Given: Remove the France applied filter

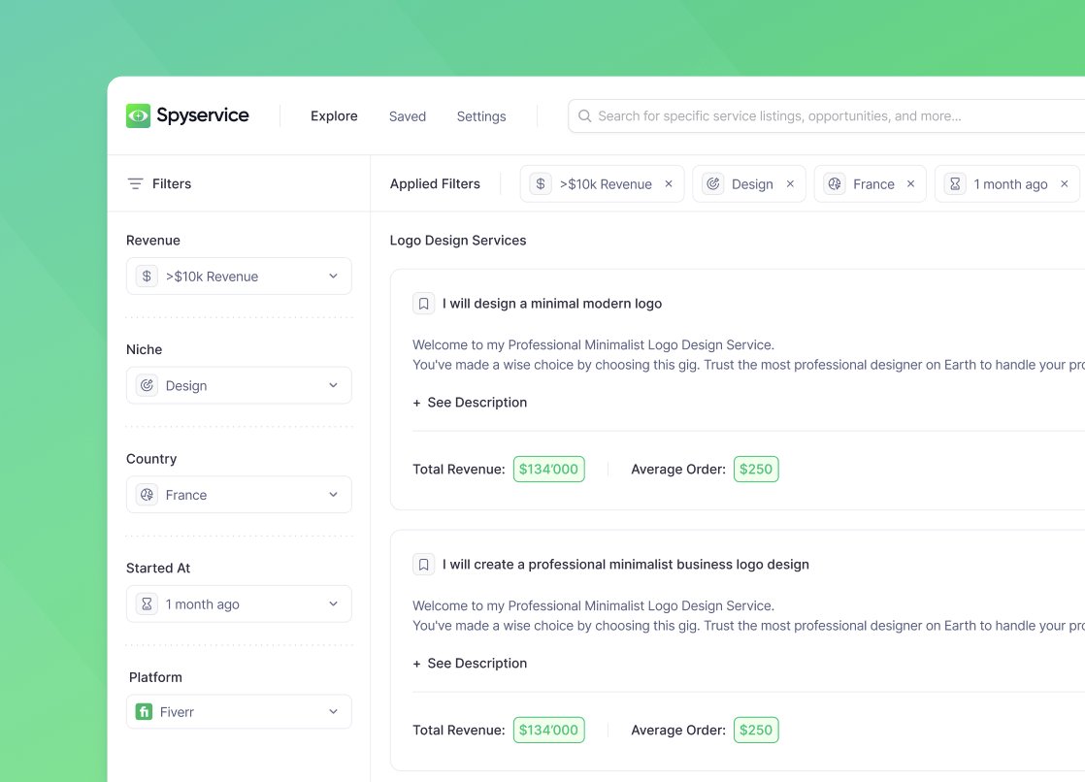Looking at the screenshot, I should click(910, 183).
